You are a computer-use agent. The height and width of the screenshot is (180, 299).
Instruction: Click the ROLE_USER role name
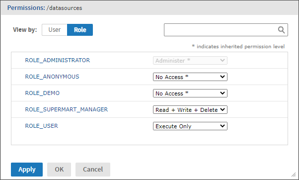click(41, 126)
